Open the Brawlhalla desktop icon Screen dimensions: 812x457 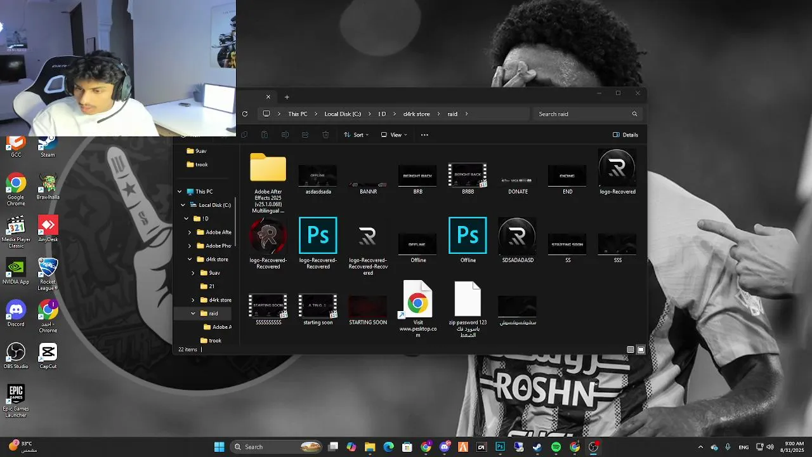coord(48,187)
